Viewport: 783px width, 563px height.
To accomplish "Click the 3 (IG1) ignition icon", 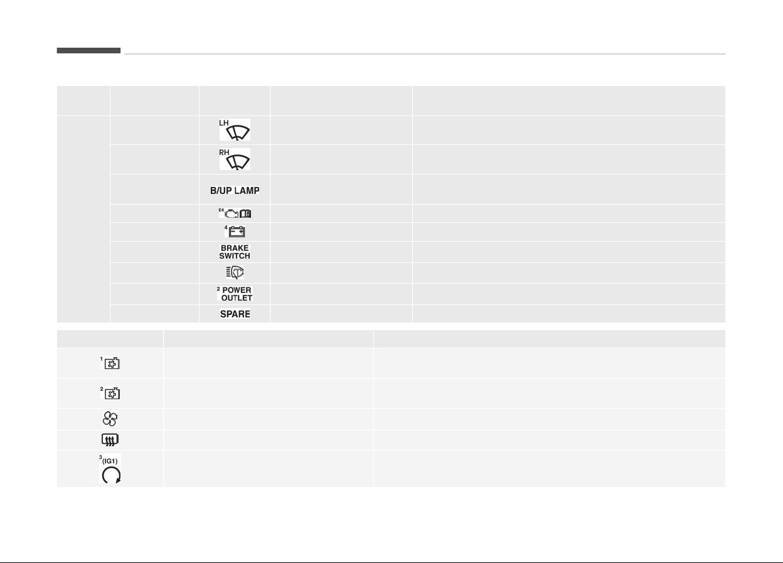I will tap(110, 468).
